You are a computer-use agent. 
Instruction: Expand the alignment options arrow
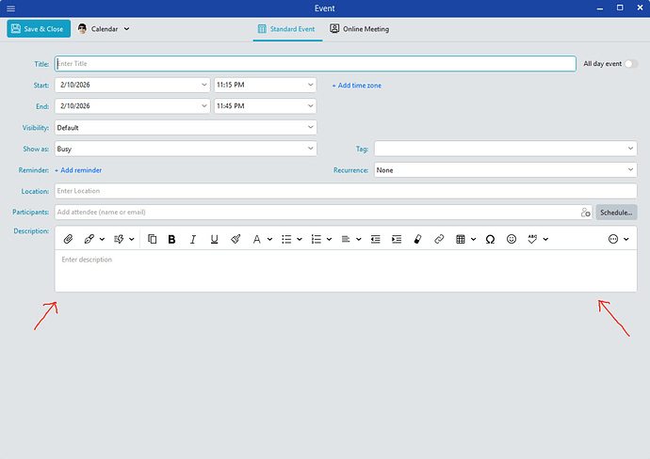coord(359,239)
